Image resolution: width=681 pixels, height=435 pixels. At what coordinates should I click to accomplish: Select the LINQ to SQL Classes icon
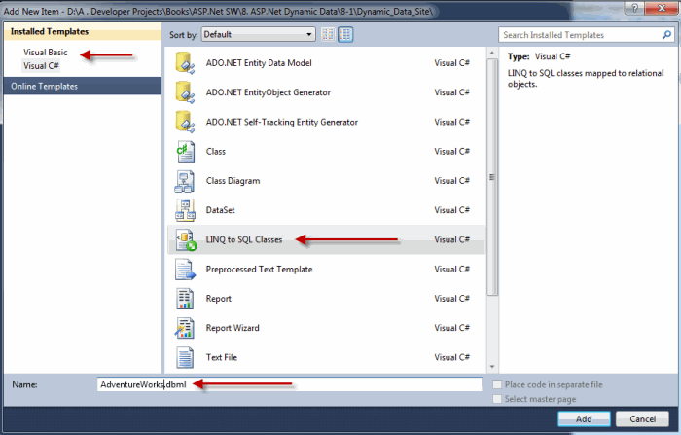[x=186, y=239]
